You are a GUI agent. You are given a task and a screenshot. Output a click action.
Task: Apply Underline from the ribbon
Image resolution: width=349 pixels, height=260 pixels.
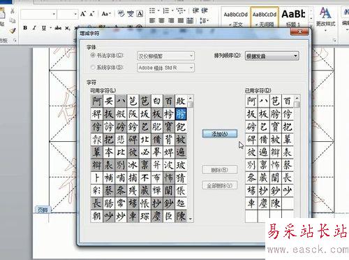(x=44, y=28)
